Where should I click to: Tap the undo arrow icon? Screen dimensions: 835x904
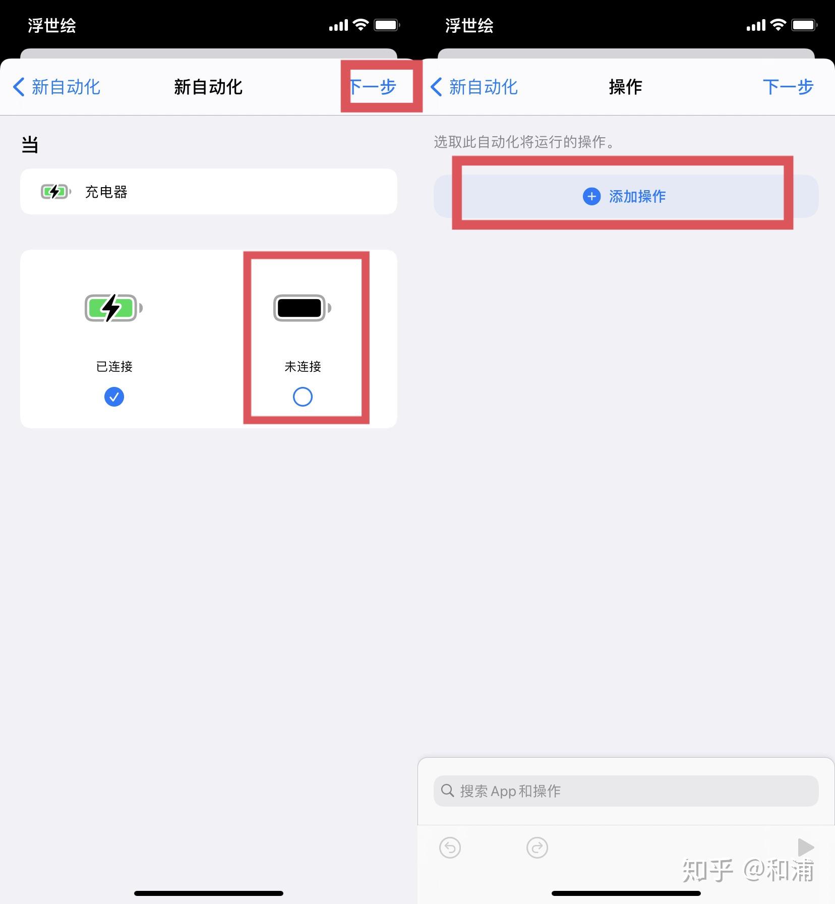pyautogui.click(x=450, y=847)
